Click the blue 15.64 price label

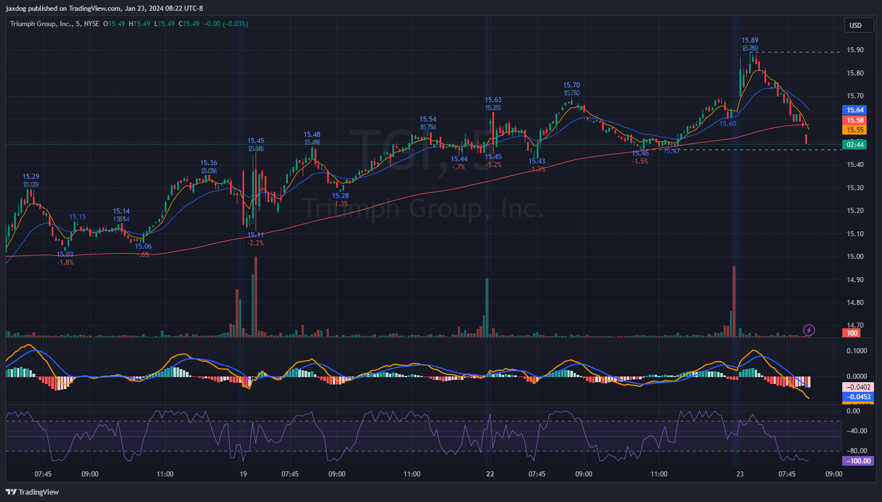click(x=855, y=110)
